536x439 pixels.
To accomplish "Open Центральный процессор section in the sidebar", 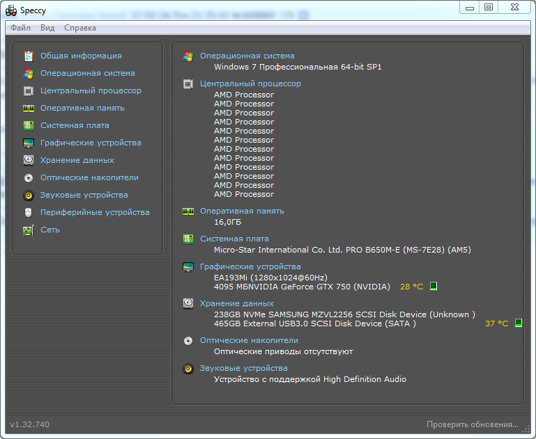I will [x=91, y=90].
